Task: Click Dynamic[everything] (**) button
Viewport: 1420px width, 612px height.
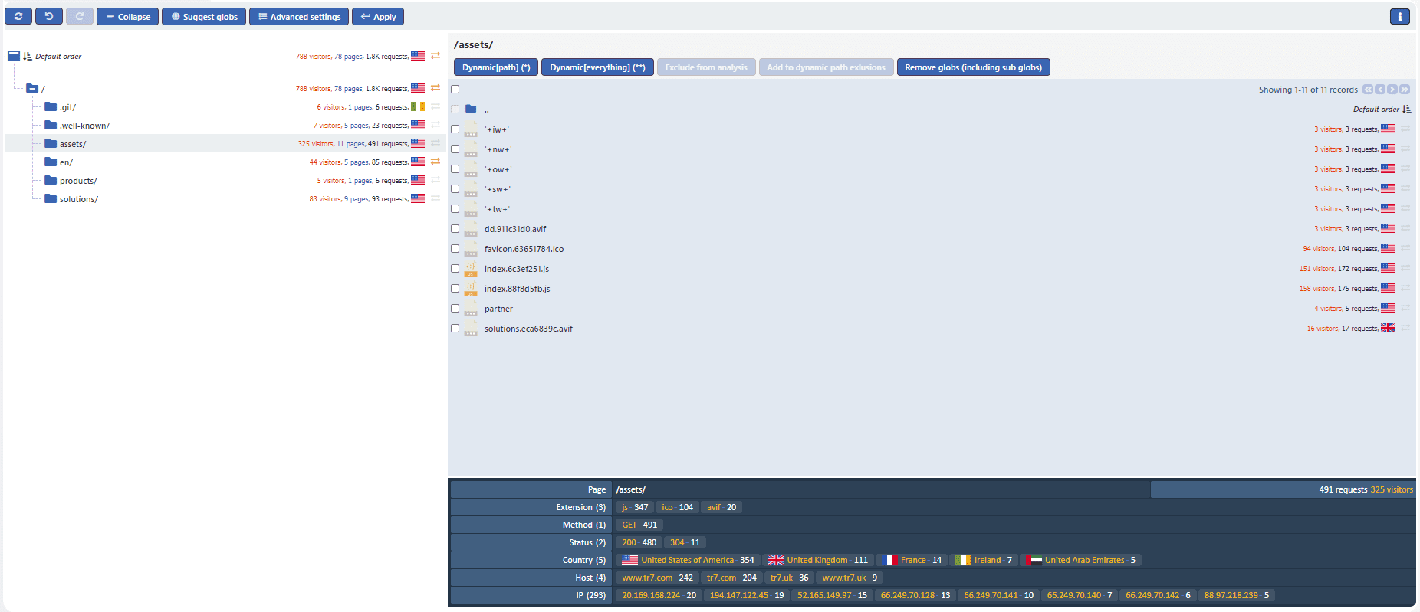Action: point(597,67)
